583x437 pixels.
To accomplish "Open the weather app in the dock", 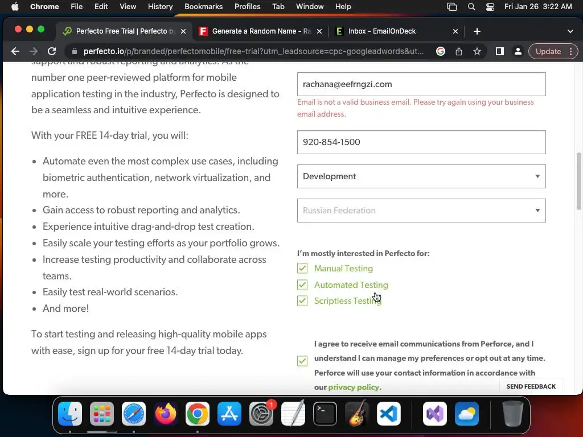I will tap(467, 414).
